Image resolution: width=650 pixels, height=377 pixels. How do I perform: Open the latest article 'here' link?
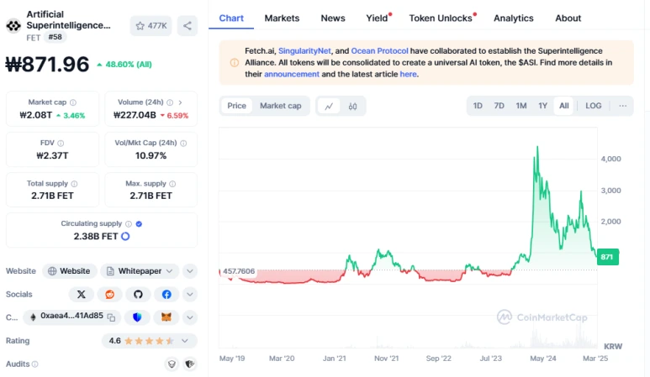(x=409, y=74)
